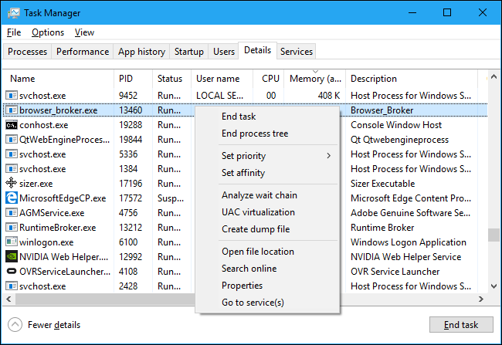This screenshot has width=502, height=345.
Task: Click the NVIDIA Web Helper process icon
Action: click(x=12, y=257)
